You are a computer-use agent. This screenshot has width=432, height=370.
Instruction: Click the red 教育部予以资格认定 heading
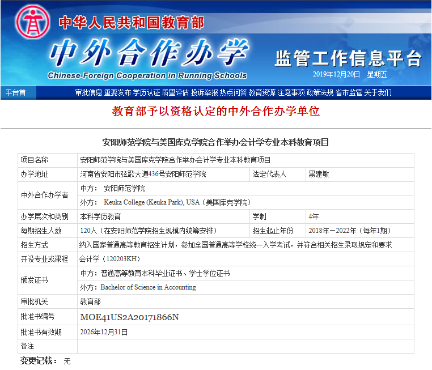point(216,111)
